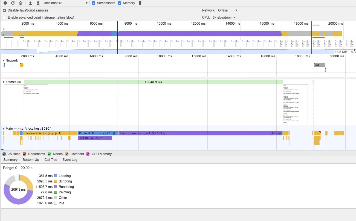Reload page and start profiling
Viewport: 356px width, 221px height.
point(13,3)
